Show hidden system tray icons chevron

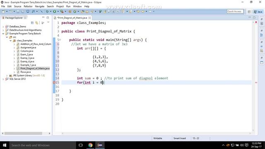(x=223, y=145)
